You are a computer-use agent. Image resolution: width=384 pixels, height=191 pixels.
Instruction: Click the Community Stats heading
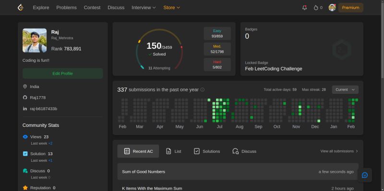(41, 125)
